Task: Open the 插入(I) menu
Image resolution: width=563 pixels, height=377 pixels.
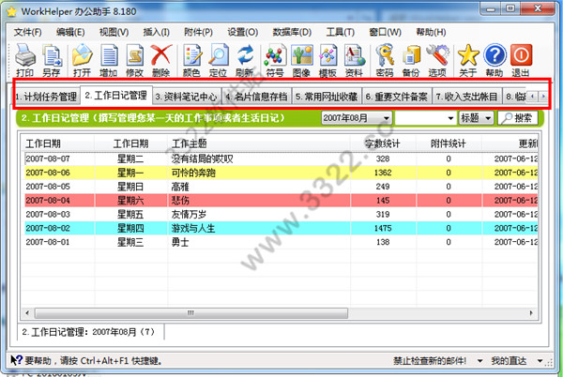Action: coord(157,32)
